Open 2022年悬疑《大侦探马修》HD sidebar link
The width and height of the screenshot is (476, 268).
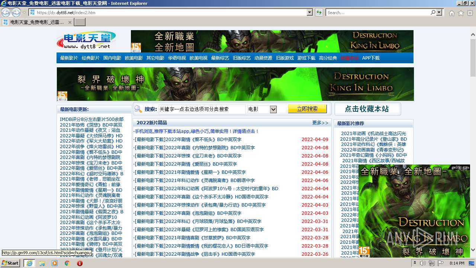point(91,136)
